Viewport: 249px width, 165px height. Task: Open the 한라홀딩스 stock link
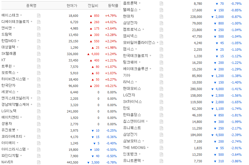[x=132, y=115]
